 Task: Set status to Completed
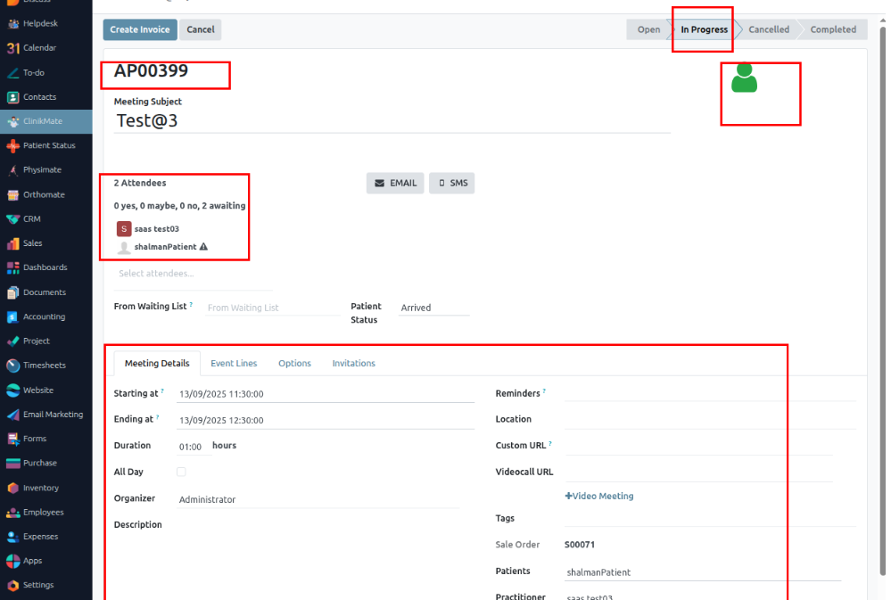pyautogui.click(x=832, y=29)
